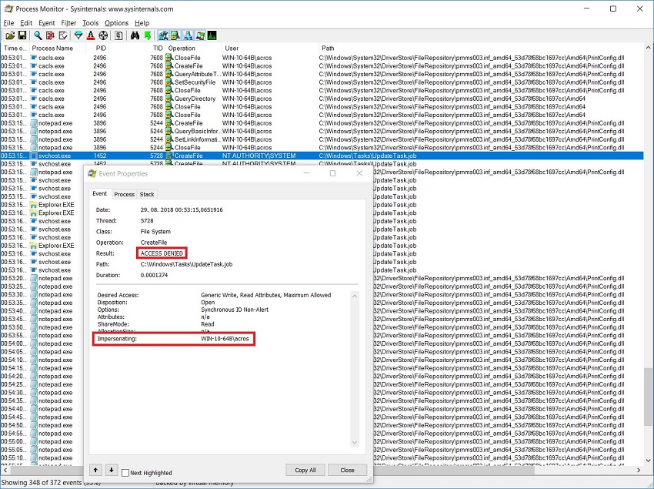Viewport: 654px width, 489px height.
Task: Open the Filter funnel icon
Action: (78, 35)
